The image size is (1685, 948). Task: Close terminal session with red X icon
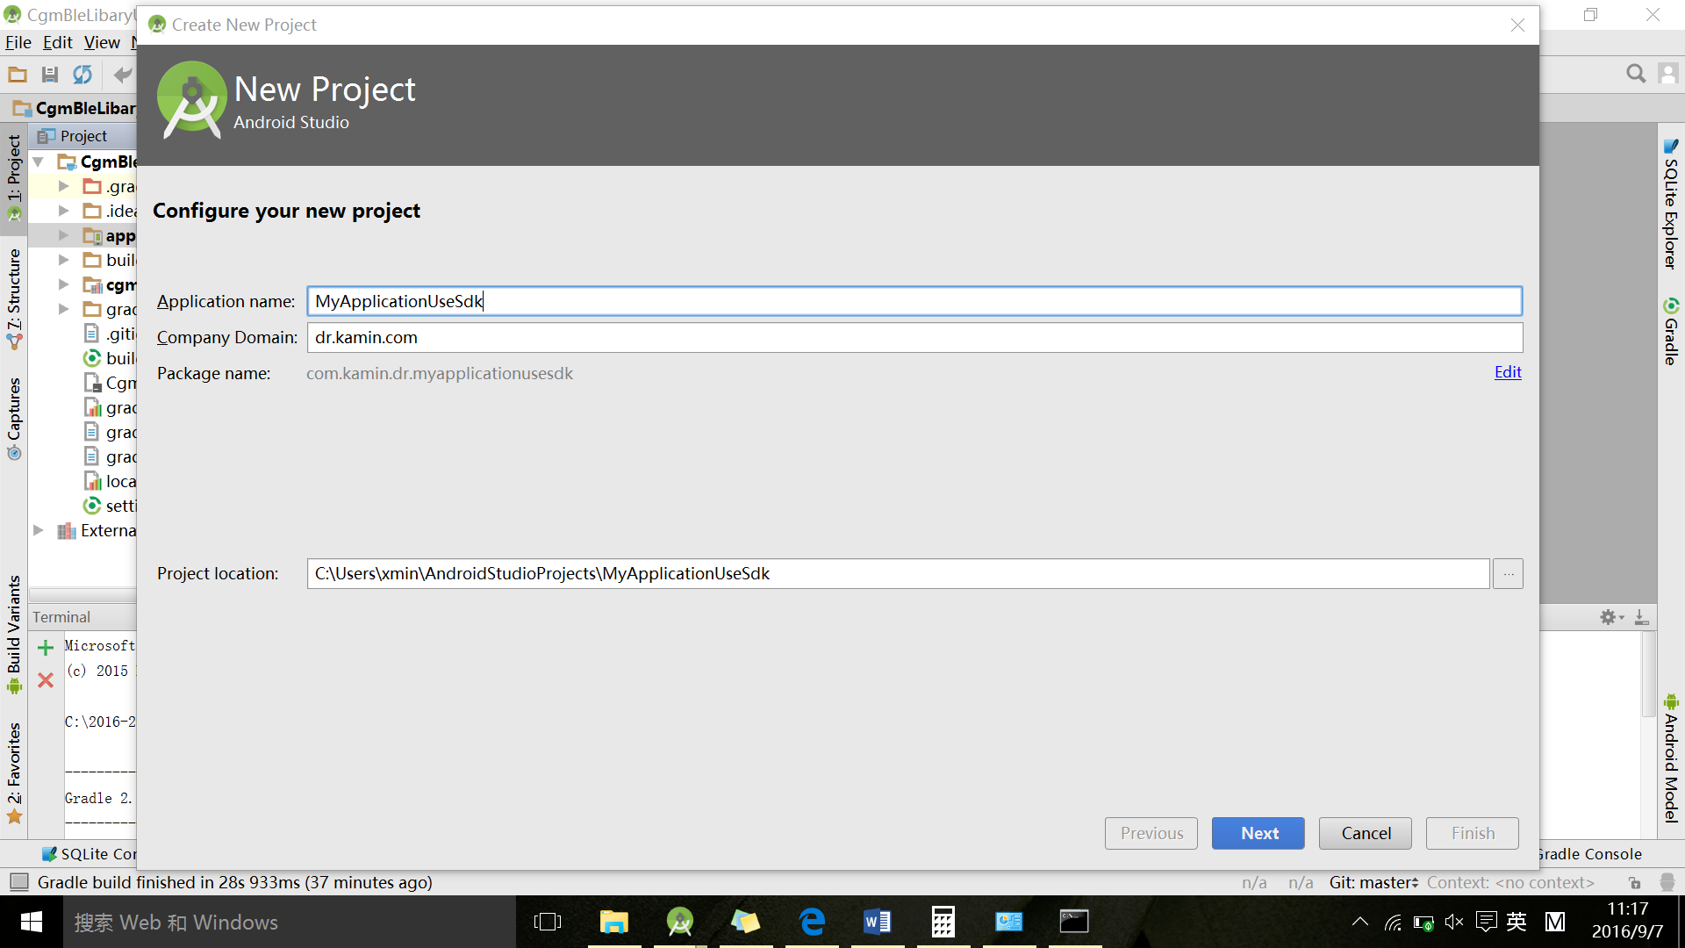pyautogui.click(x=46, y=680)
